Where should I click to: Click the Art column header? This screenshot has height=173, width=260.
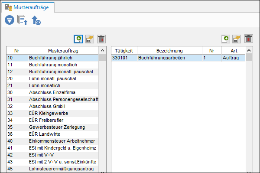(x=234, y=51)
